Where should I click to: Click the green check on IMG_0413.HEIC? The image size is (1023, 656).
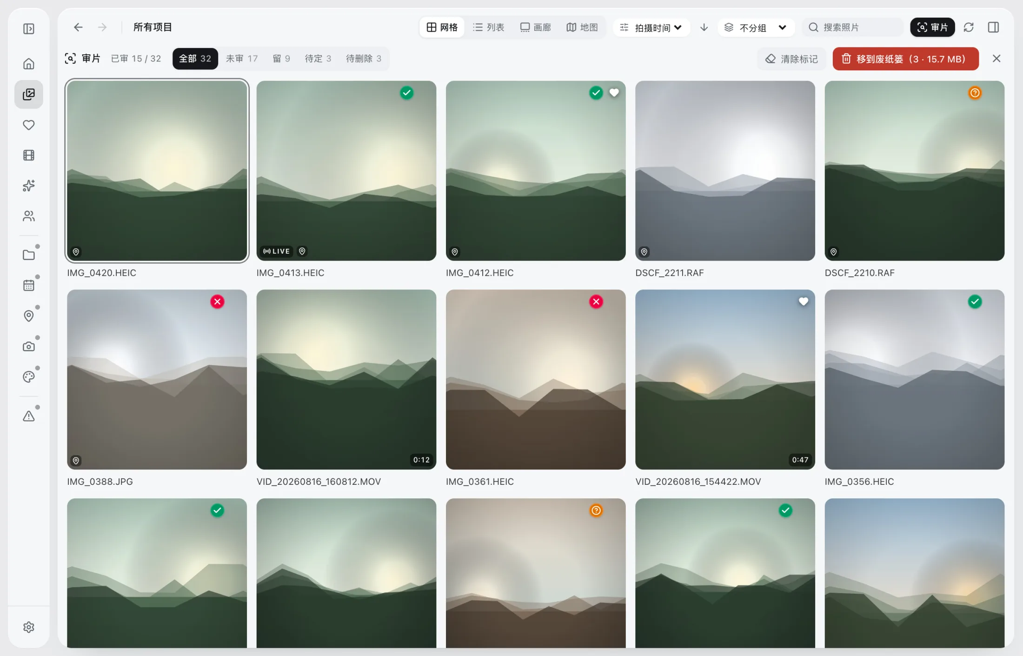[x=407, y=93]
